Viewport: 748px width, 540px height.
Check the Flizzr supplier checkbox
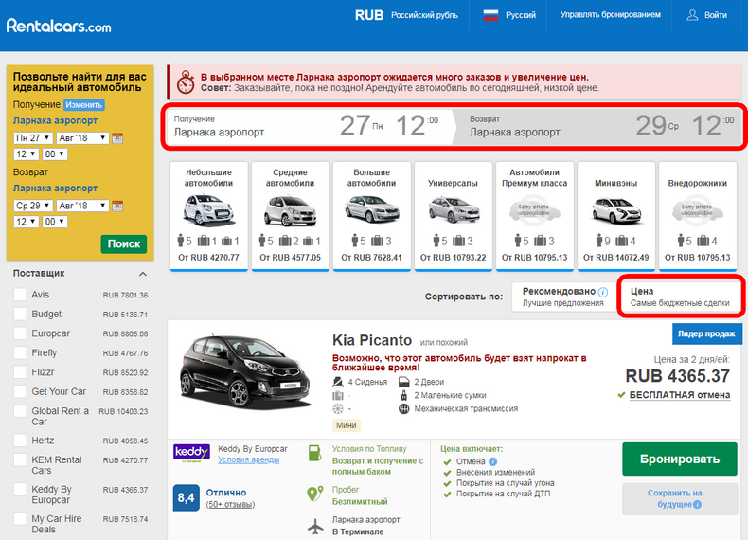tap(20, 372)
